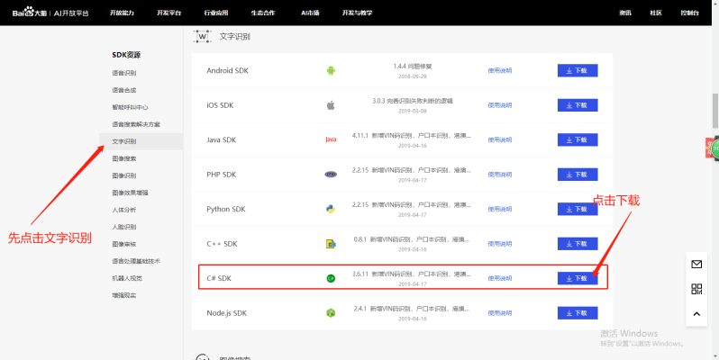The height and width of the screenshot is (360, 719).
Task: Open 使用说明 for iOS SDK
Action: [x=500, y=105]
